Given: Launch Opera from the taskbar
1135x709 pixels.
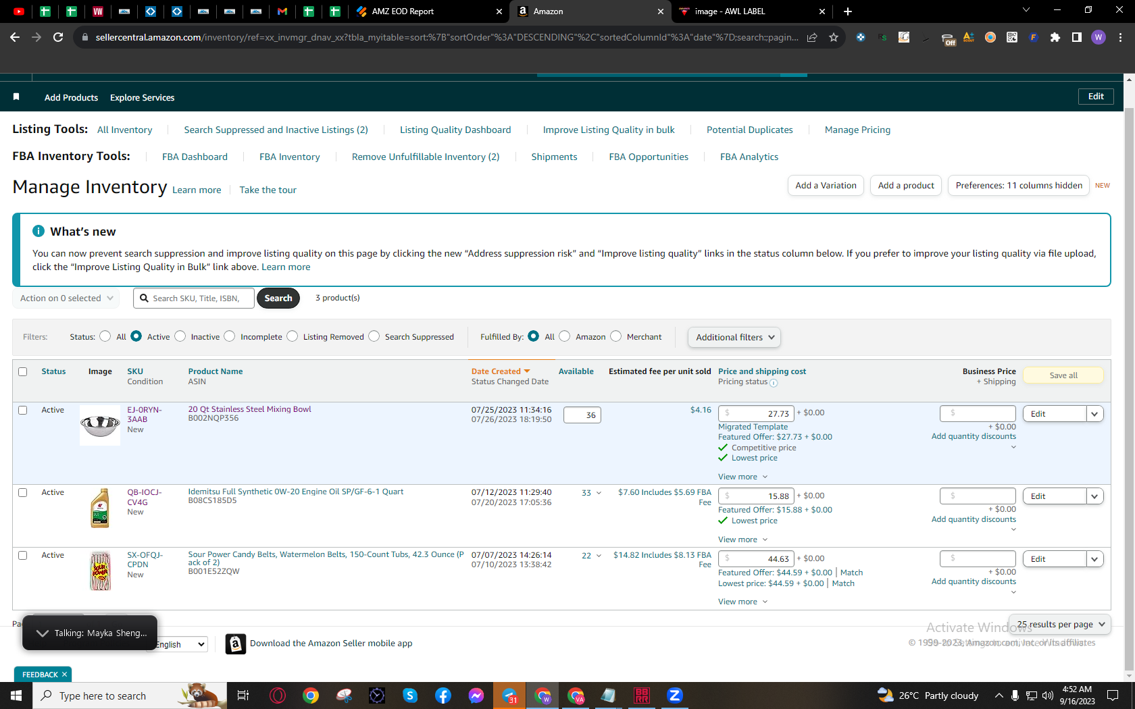Looking at the screenshot, I should (x=277, y=695).
